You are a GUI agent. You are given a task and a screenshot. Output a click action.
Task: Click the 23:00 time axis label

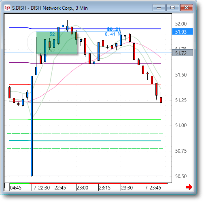click(x=83, y=187)
